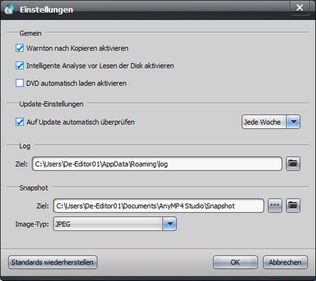Screen dimensions: 316x281
Task: Click the Snapshot section heading
Action: click(x=33, y=188)
